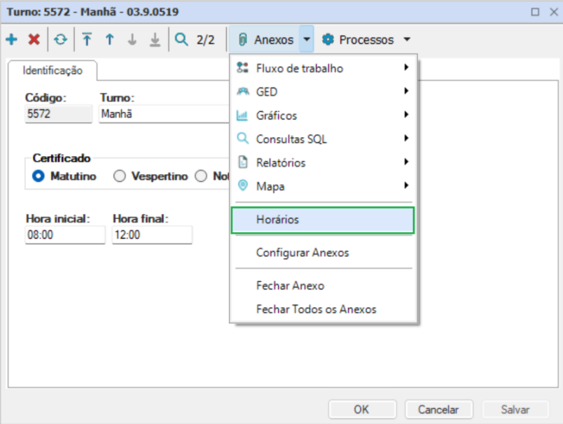Screen dimensions: 563x424
Task: Maximize the Turno window
Action: click(x=535, y=12)
